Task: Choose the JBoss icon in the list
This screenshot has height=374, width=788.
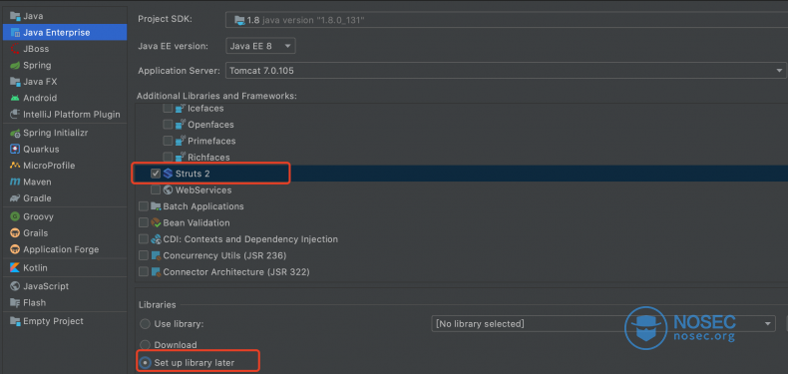Action: [x=15, y=49]
